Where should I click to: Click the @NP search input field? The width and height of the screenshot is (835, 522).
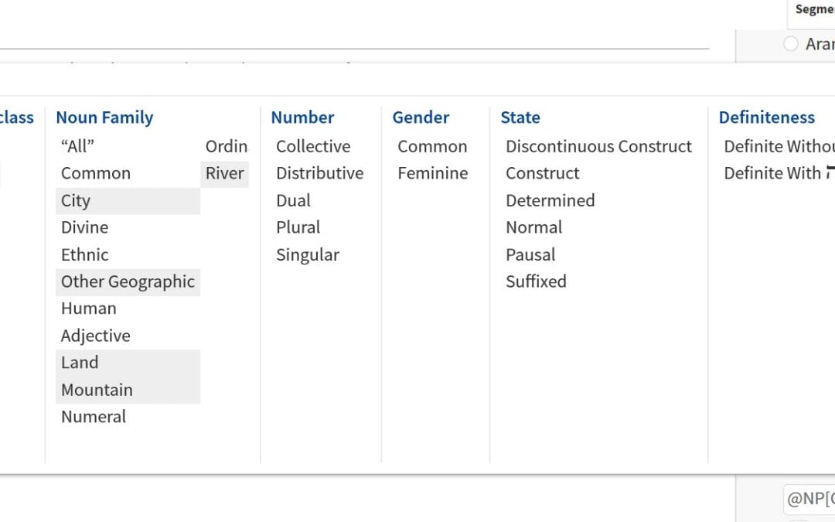coord(809,499)
